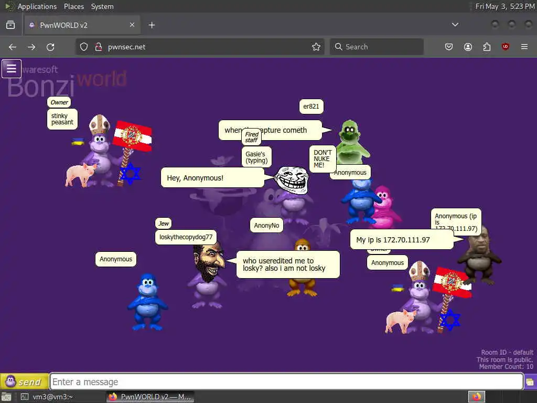Screen dimensions: 537x403
Task: Open the extensions puzzle icon
Action: (487, 47)
